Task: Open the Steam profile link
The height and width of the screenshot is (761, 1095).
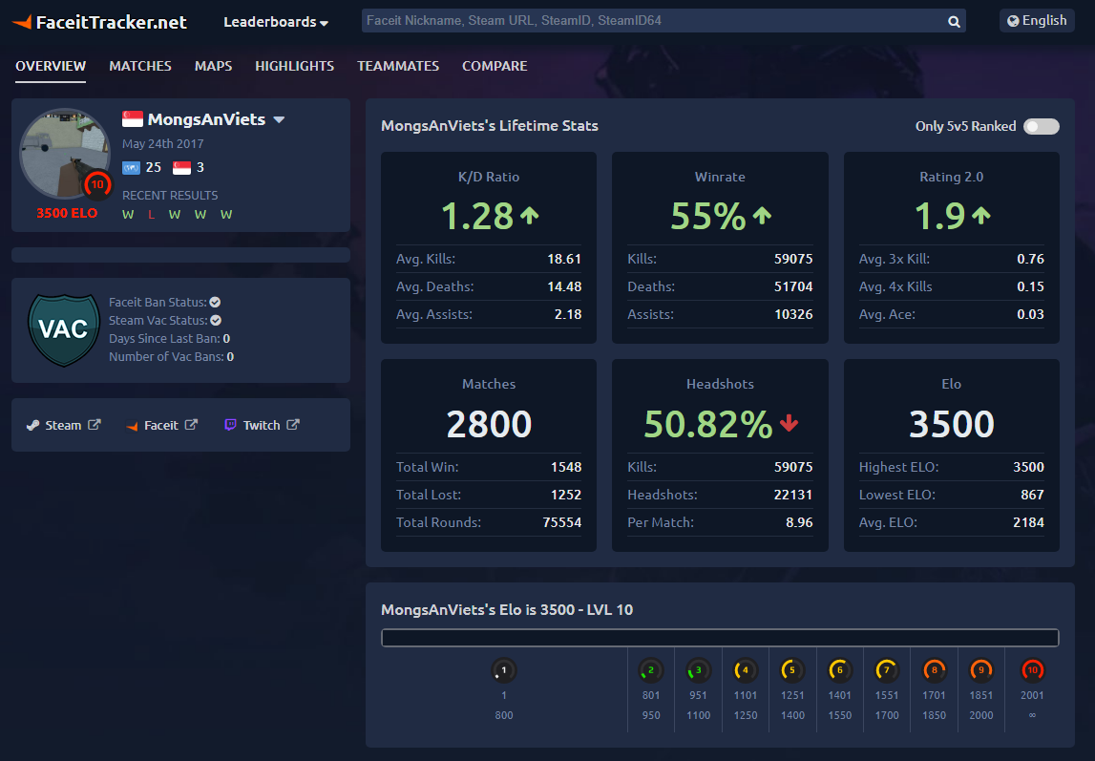Action: (x=64, y=425)
